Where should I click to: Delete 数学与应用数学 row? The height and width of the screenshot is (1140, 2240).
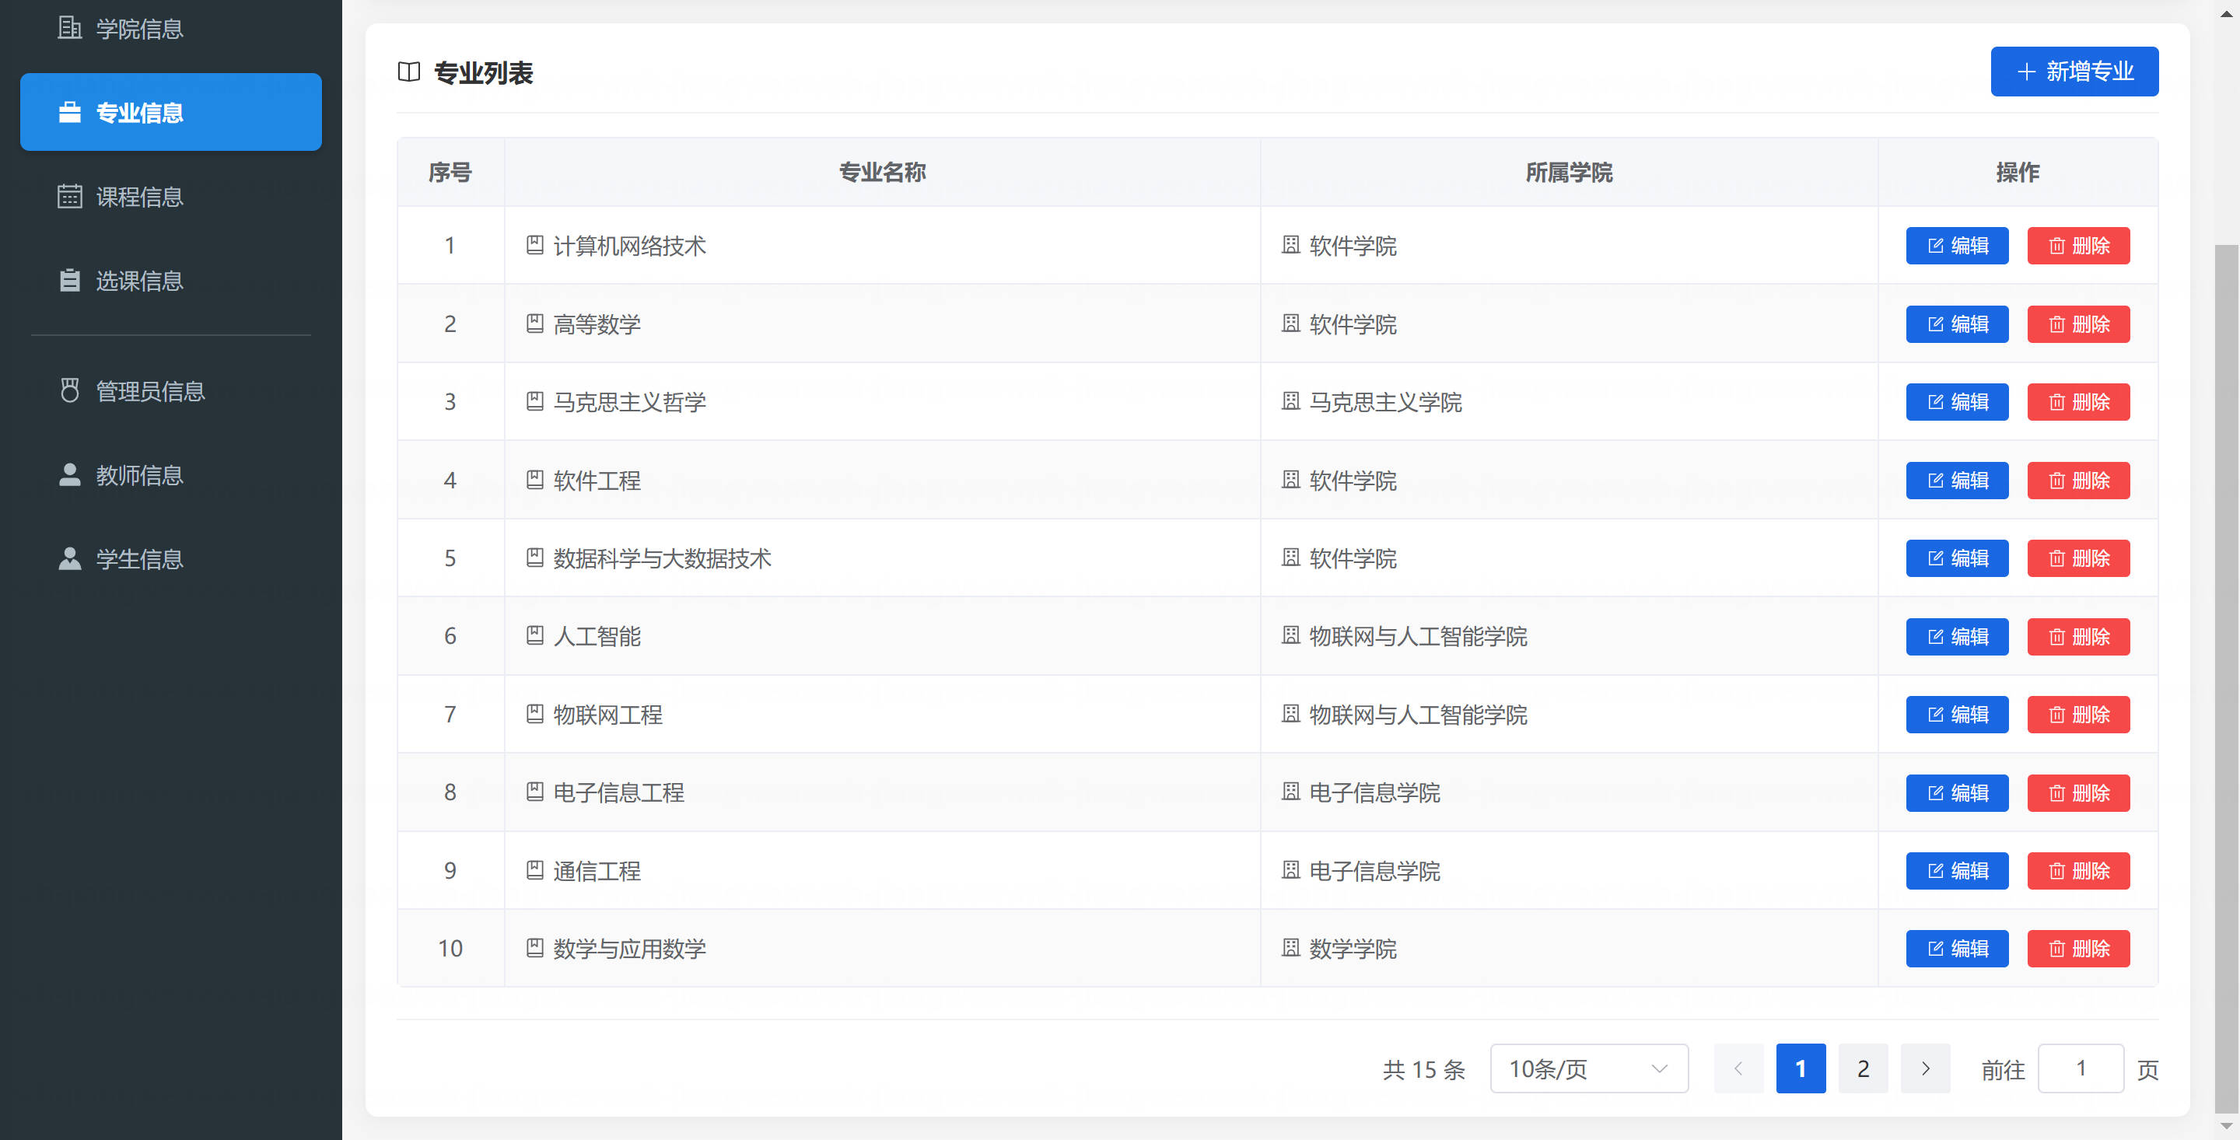pyautogui.click(x=2078, y=949)
